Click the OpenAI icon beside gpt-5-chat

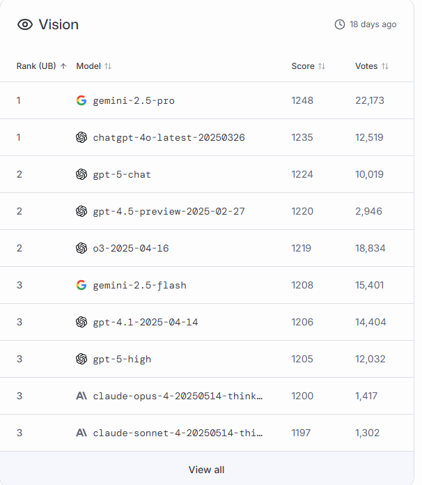click(x=81, y=174)
